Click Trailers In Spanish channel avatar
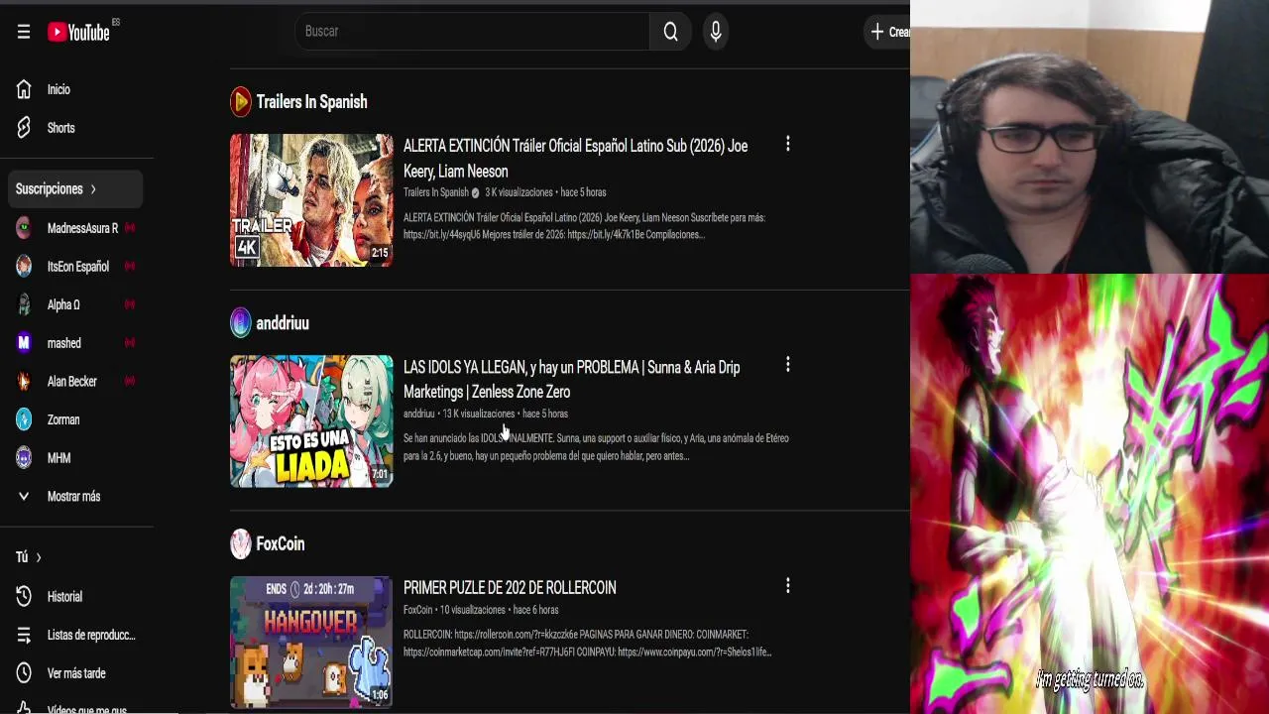 coord(241,102)
